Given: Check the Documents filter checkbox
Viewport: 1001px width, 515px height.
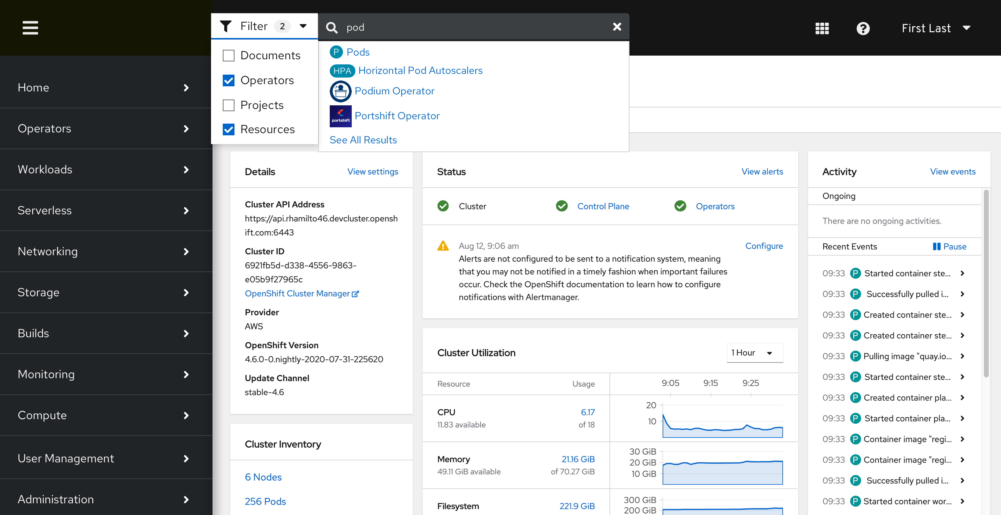Looking at the screenshot, I should pos(229,56).
